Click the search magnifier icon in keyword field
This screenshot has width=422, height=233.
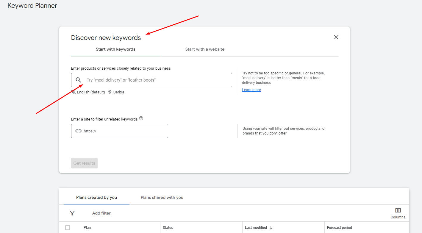pos(78,80)
